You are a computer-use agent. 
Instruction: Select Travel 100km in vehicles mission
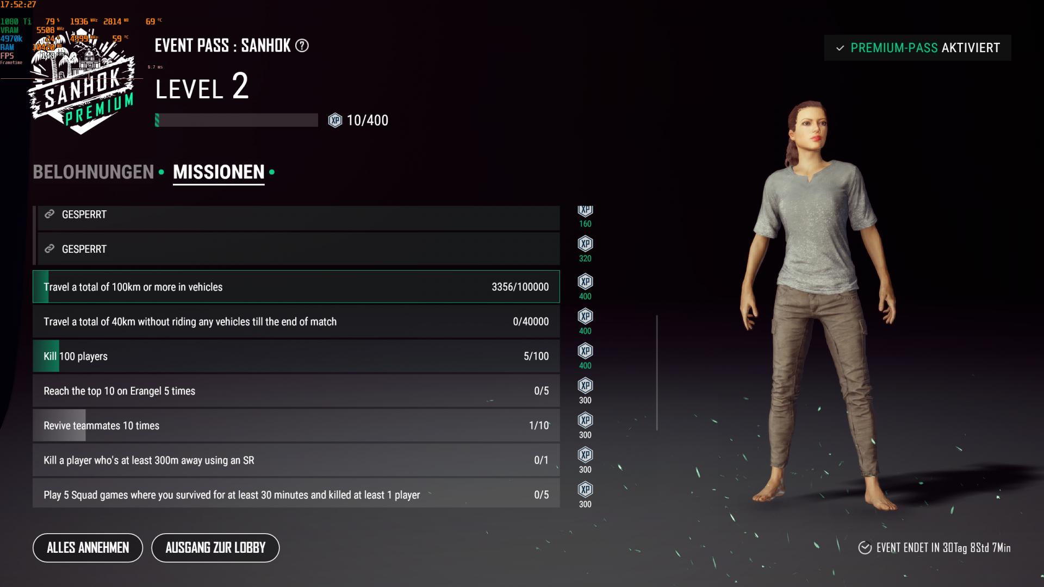(x=296, y=286)
